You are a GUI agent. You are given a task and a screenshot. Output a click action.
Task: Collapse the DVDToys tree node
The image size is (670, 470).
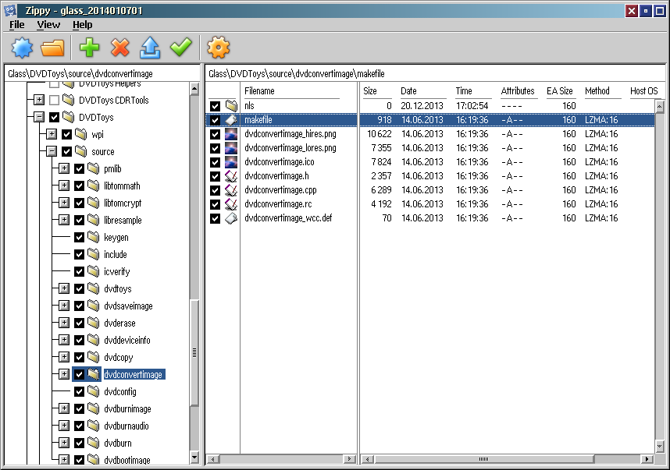pos(38,118)
